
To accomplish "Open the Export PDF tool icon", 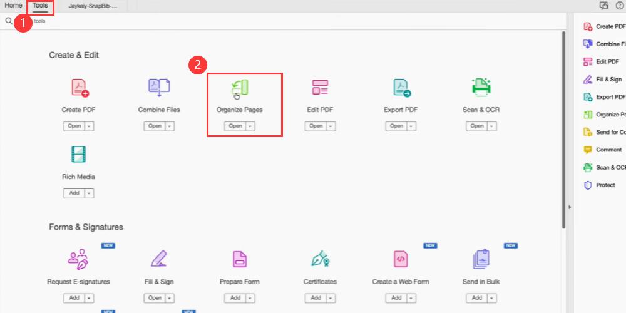I will pos(401,88).
